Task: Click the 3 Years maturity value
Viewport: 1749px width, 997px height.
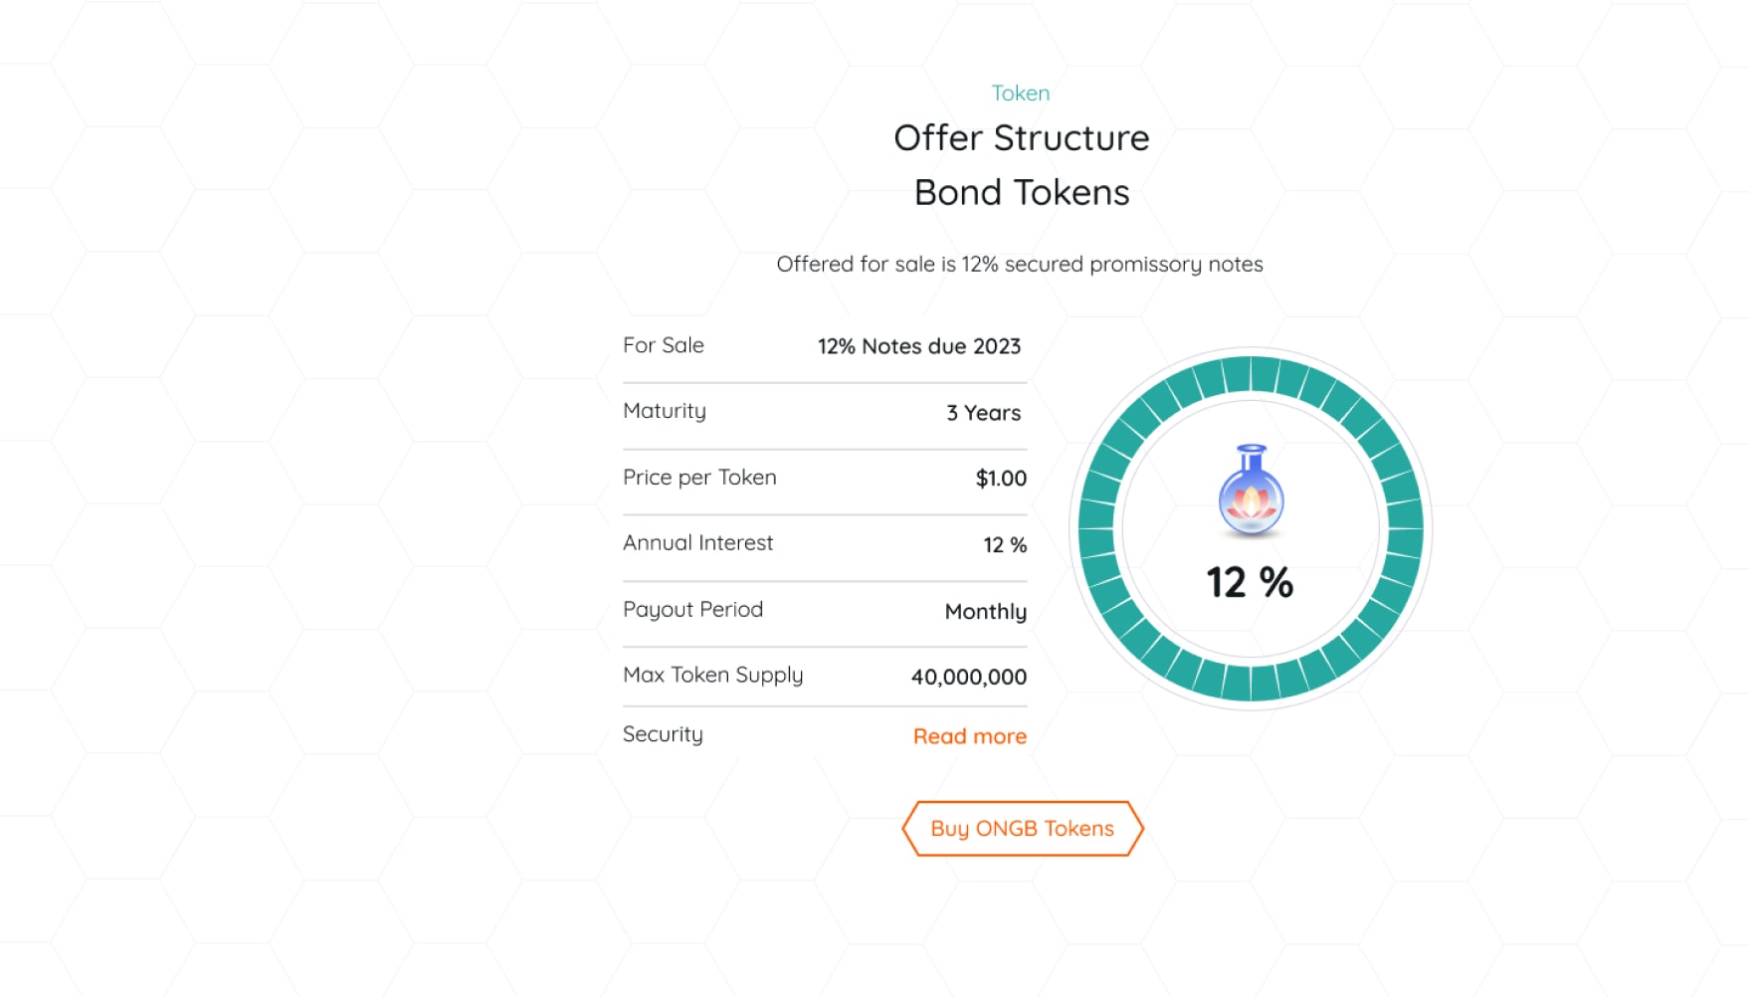Action: coord(983,413)
